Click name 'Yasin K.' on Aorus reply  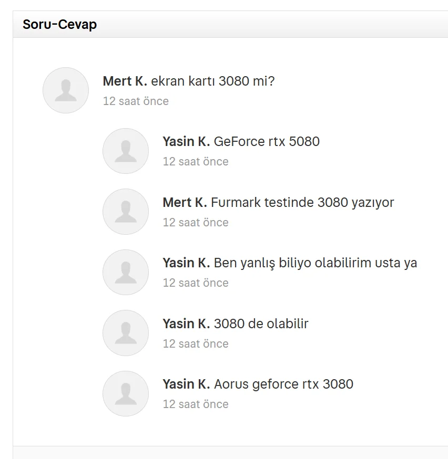186,384
